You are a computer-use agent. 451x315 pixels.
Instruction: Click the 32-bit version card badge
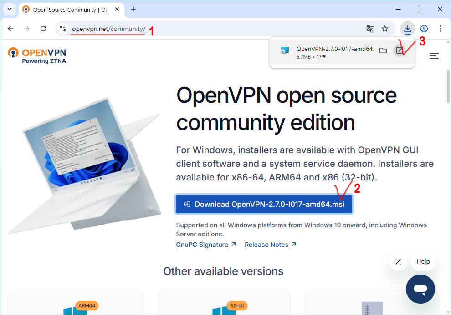[237, 306]
